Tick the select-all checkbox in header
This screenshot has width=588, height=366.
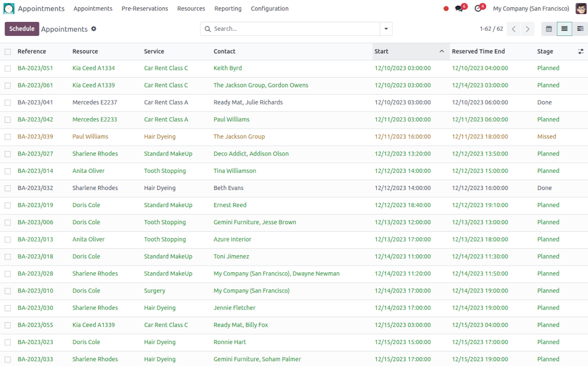[8, 52]
